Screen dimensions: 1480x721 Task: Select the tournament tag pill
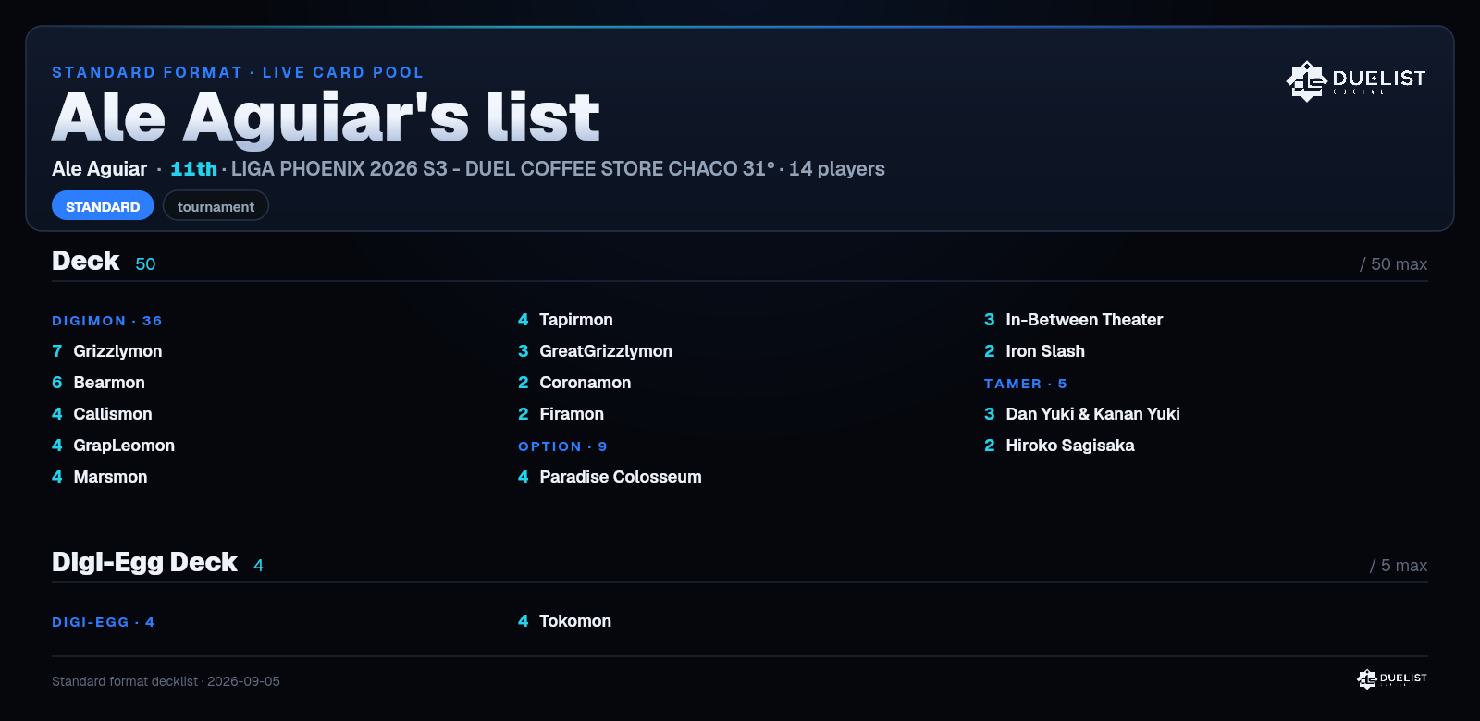216,206
